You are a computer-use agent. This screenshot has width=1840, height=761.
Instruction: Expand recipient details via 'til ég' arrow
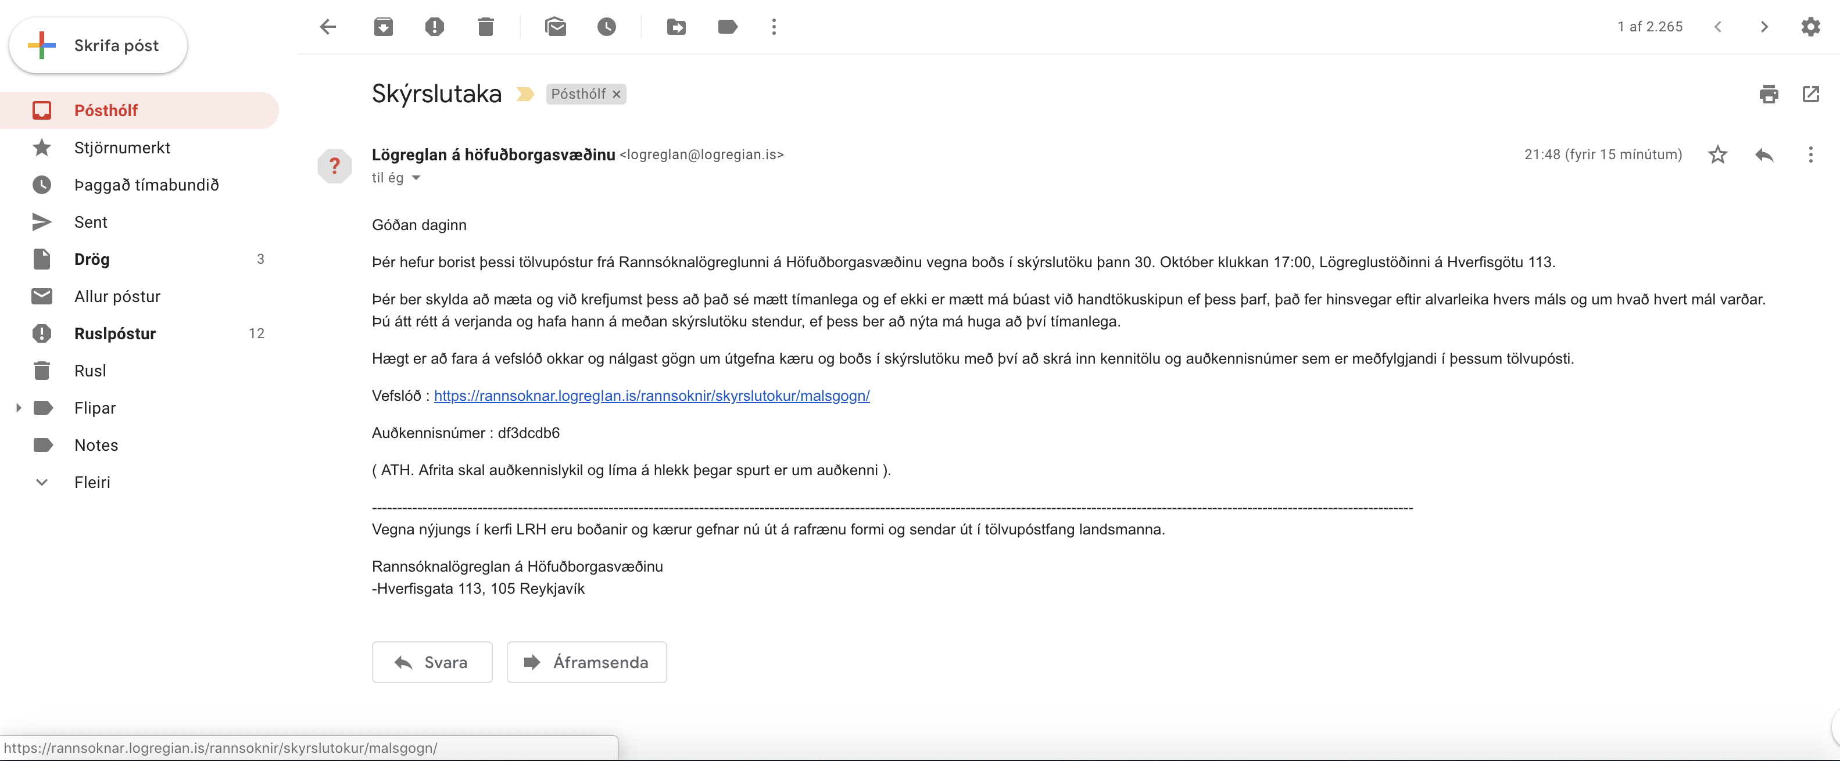point(417,178)
